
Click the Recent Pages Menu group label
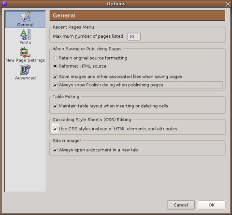point(73,27)
